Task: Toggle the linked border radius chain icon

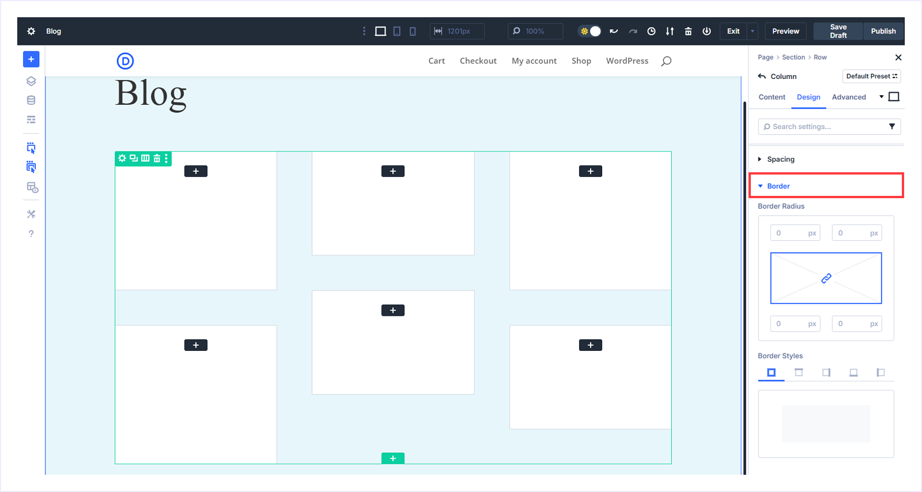Action: (826, 278)
